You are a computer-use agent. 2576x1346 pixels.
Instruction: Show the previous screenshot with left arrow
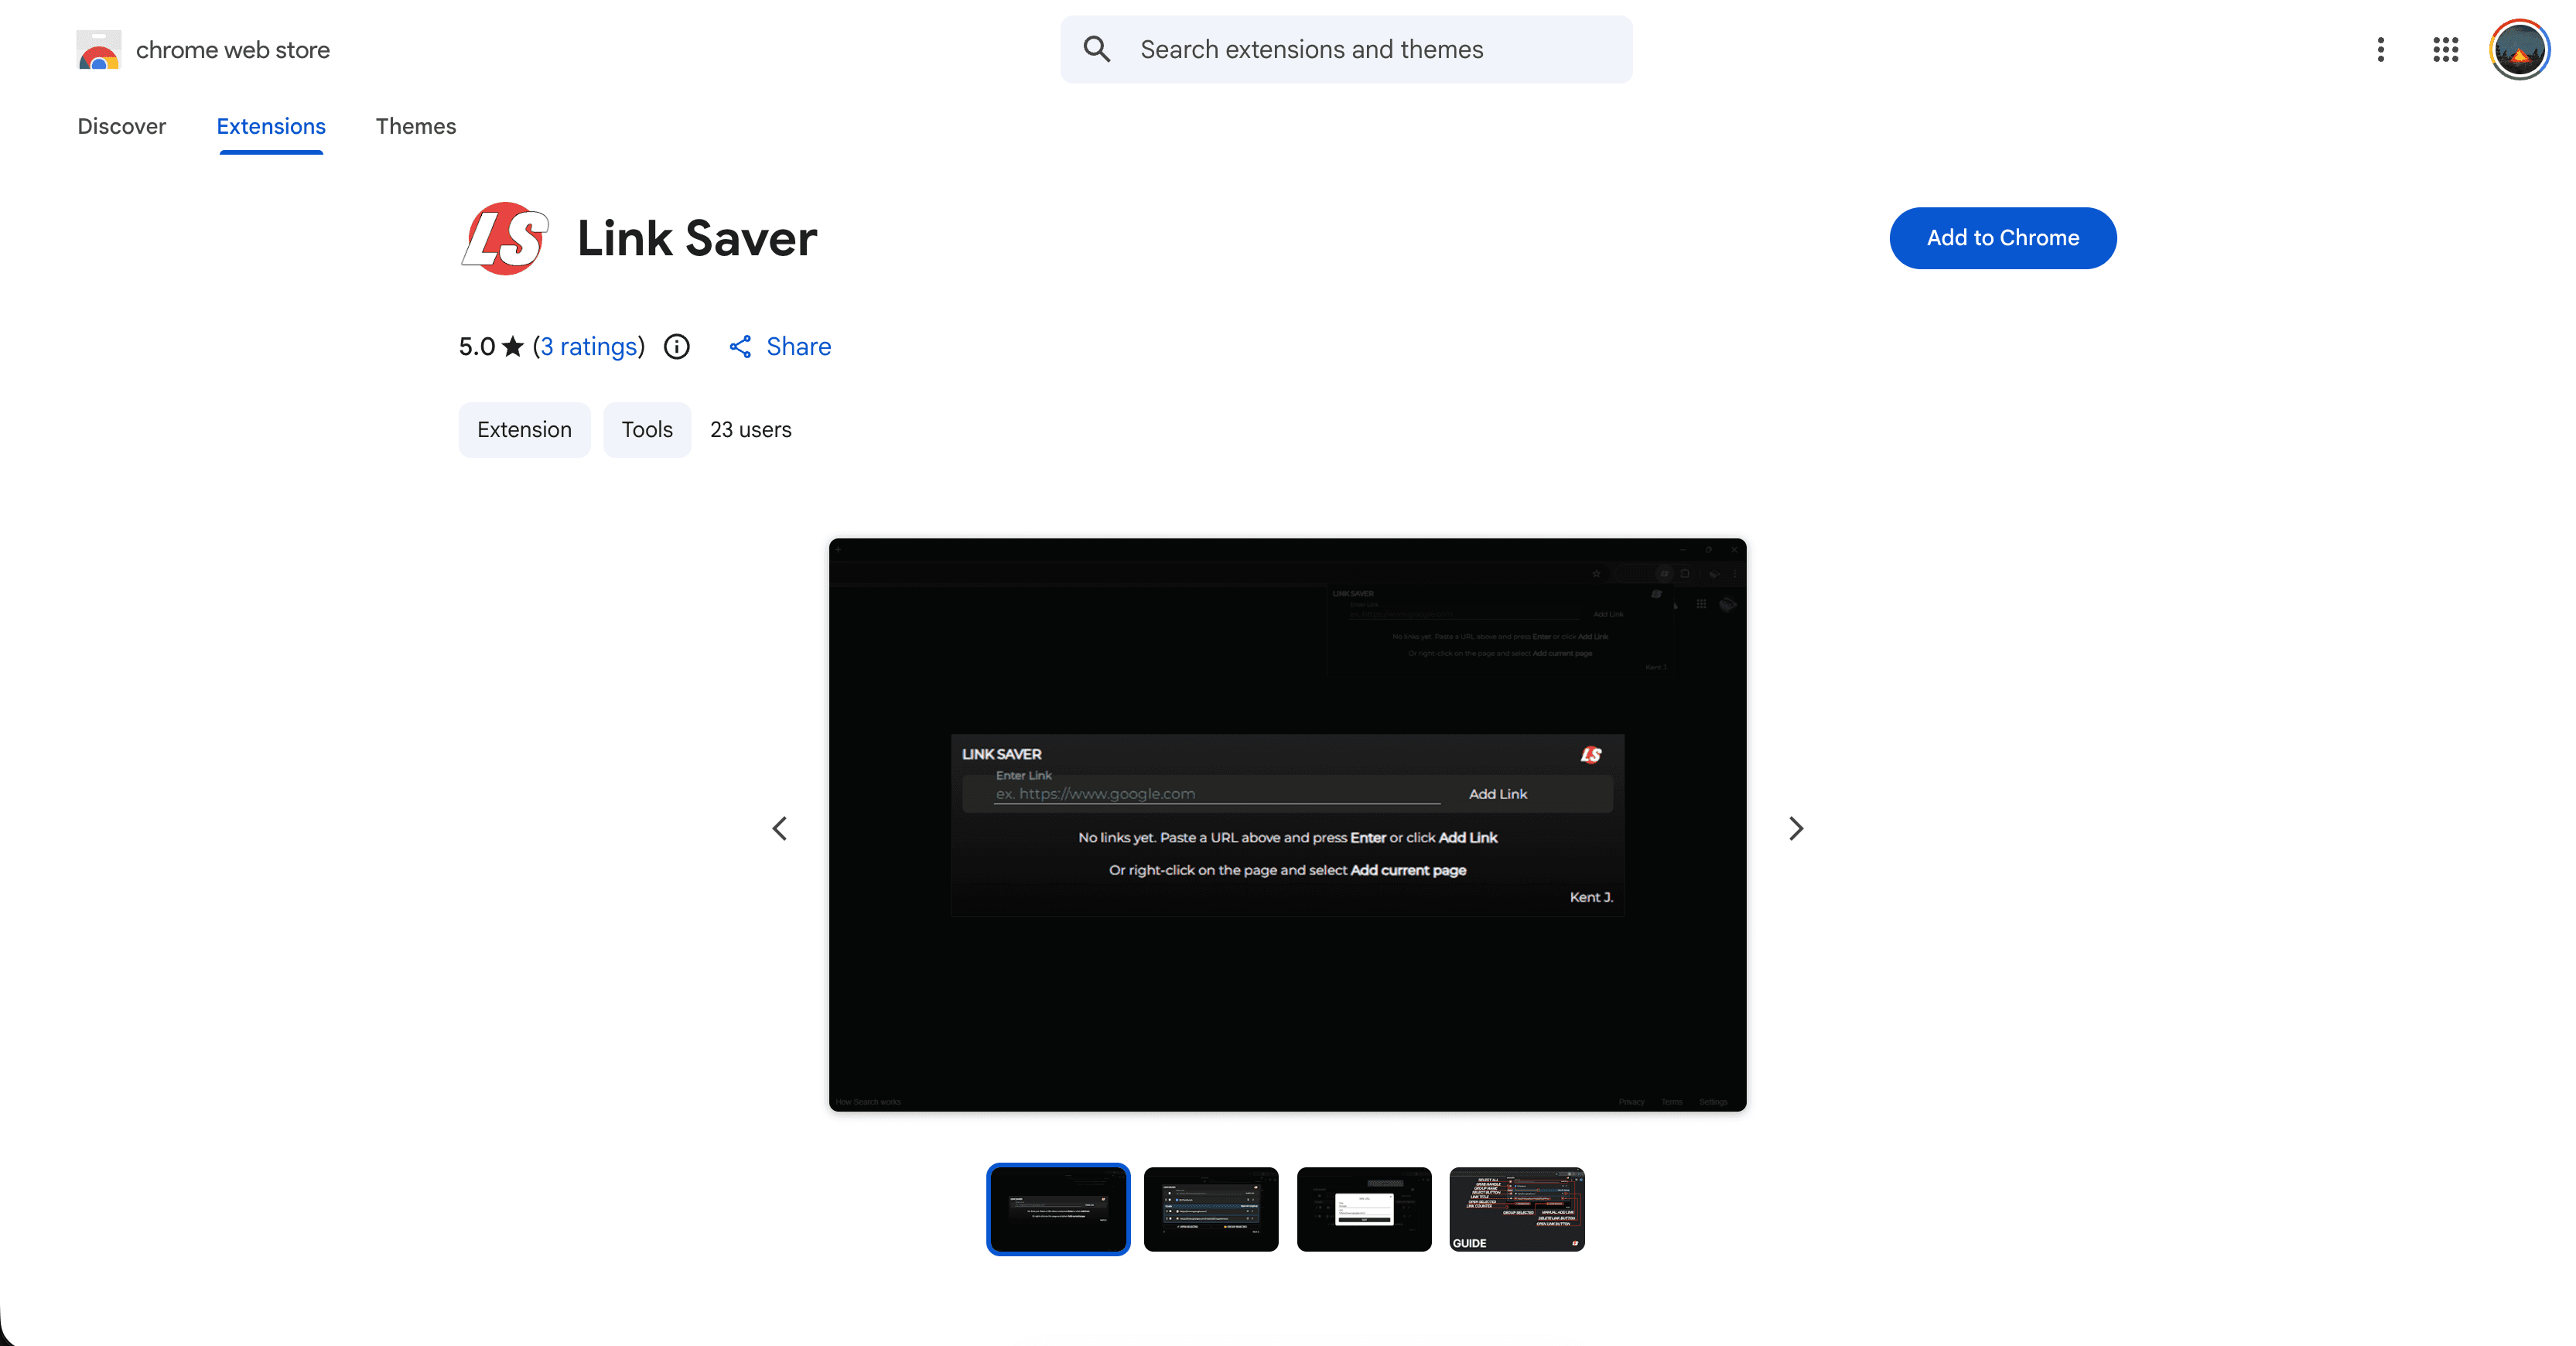pos(780,828)
